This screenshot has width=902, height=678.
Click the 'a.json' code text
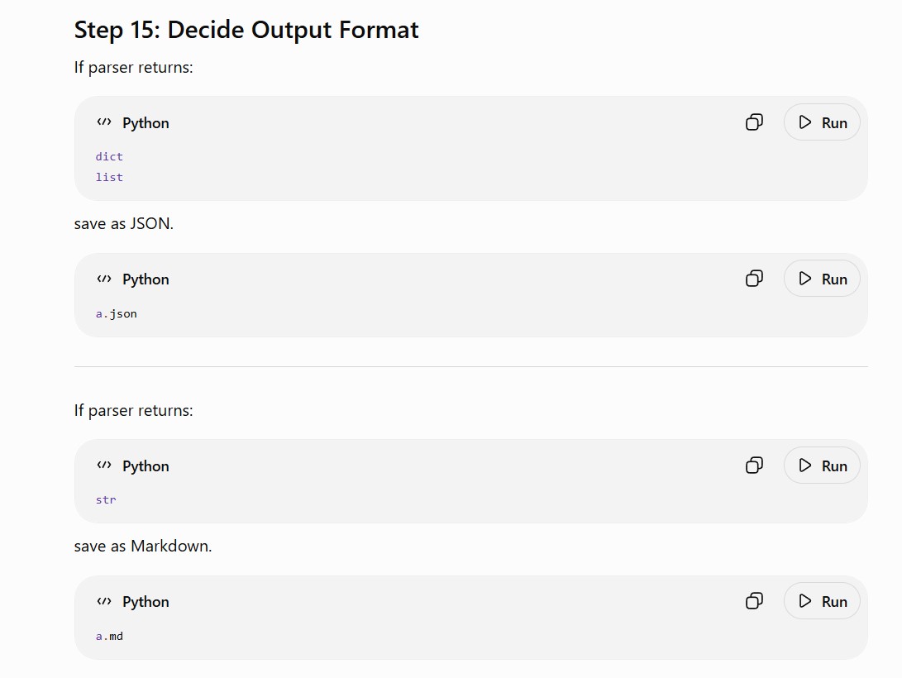tap(117, 314)
